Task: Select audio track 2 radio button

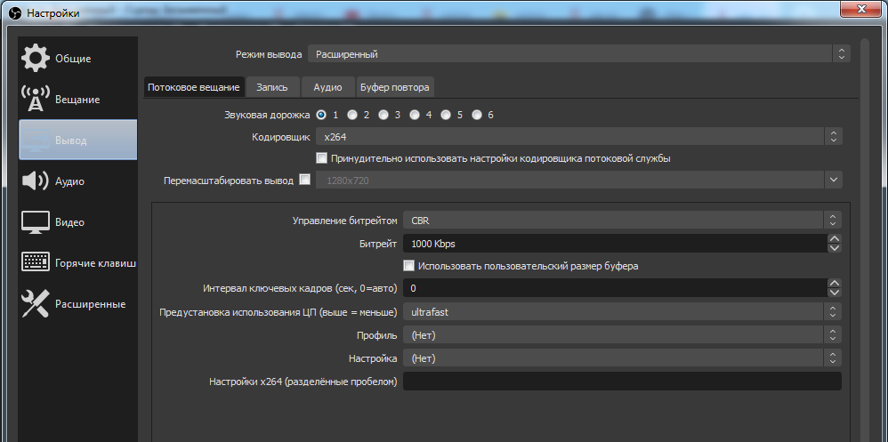Action: (352, 115)
